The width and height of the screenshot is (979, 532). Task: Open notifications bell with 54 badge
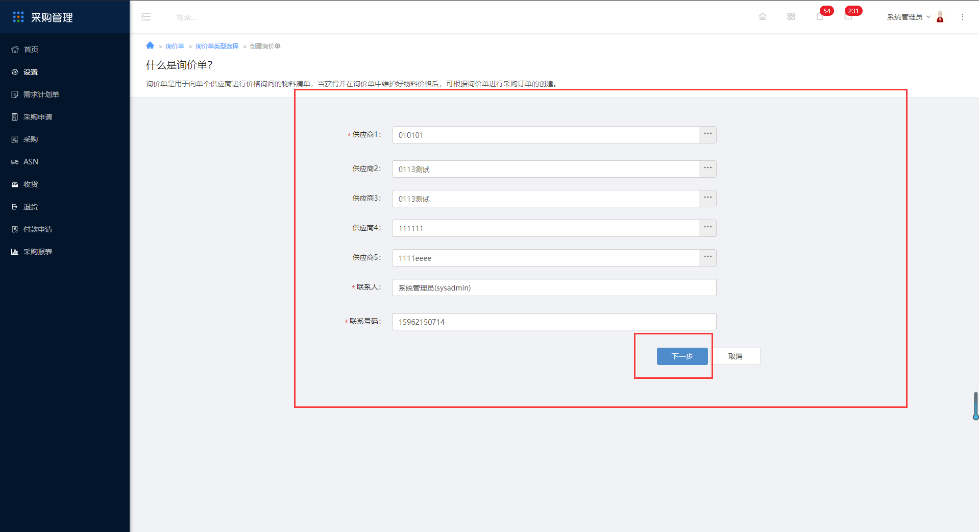tap(820, 17)
